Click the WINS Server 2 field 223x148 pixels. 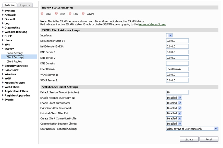click(177, 80)
